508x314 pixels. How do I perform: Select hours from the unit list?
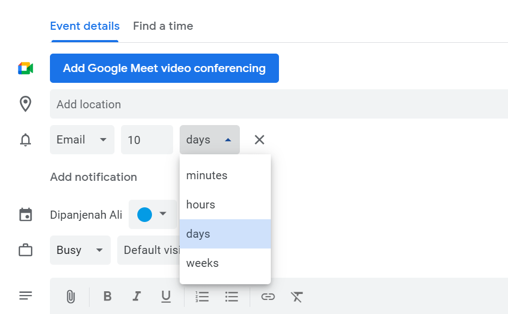[x=225, y=205]
